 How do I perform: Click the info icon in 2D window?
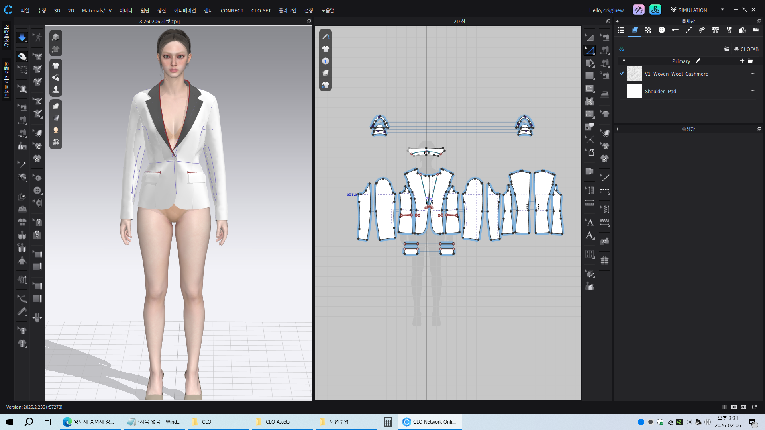pos(326,61)
